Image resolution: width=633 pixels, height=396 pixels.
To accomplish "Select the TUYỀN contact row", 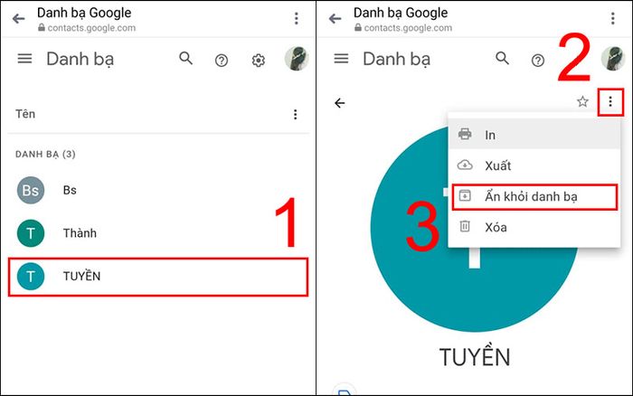I will (x=158, y=277).
